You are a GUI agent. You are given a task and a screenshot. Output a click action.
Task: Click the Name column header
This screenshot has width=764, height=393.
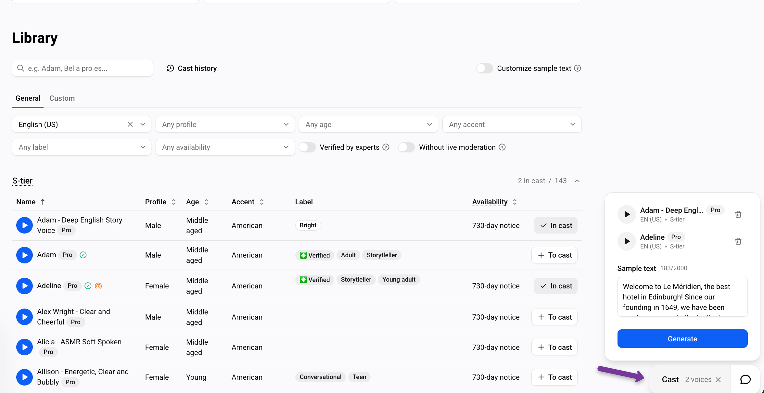pos(26,202)
